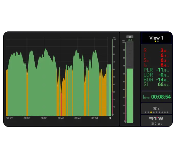This screenshot has height=158, width=176.
Task: Select the first dot under 30 s
Action: tap(145, 112)
